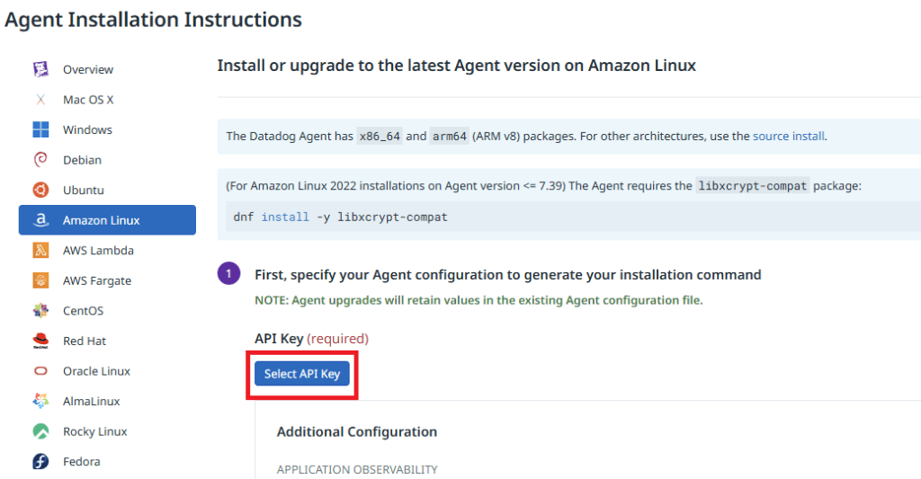The width and height of the screenshot is (921, 479).
Task: Select the AWS Fargate icon
Action: point(40,280)
